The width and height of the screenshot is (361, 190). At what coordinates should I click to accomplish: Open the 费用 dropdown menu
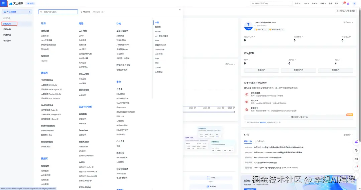pyautogui.click(x=315, y=3)
